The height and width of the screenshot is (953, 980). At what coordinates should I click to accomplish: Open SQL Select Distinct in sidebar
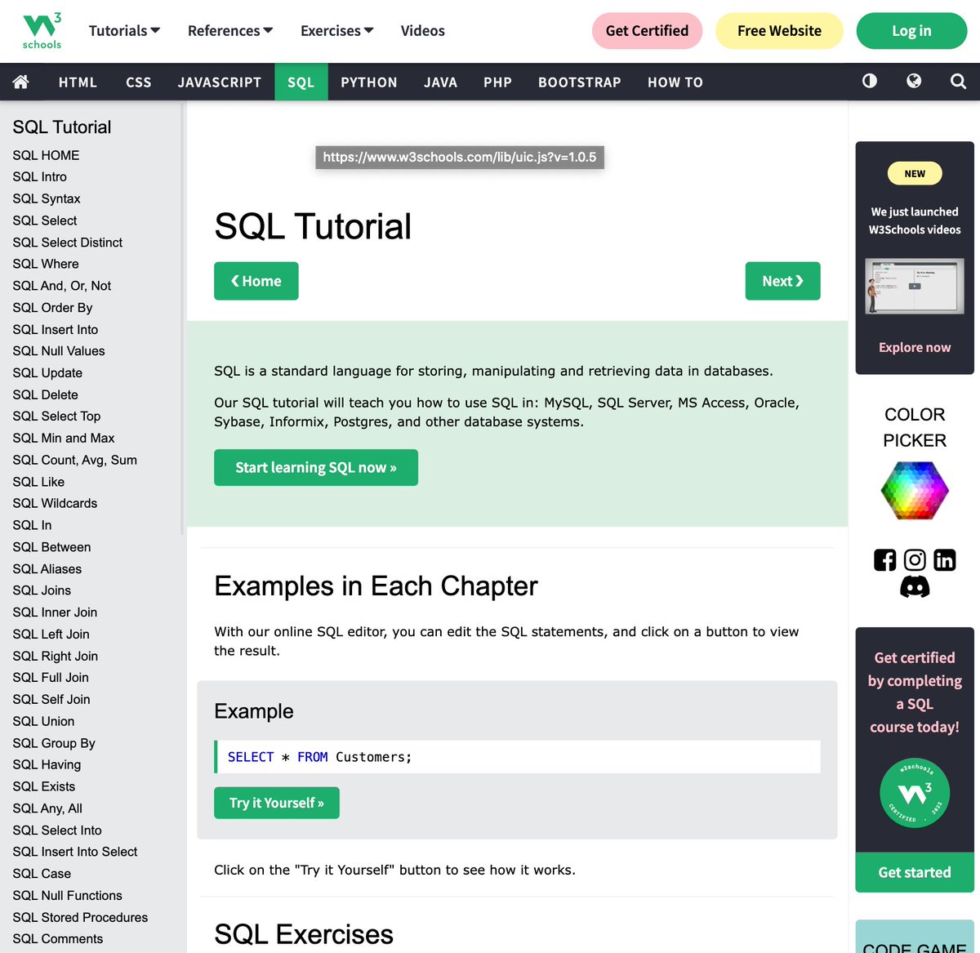click(x=67, y=243)
